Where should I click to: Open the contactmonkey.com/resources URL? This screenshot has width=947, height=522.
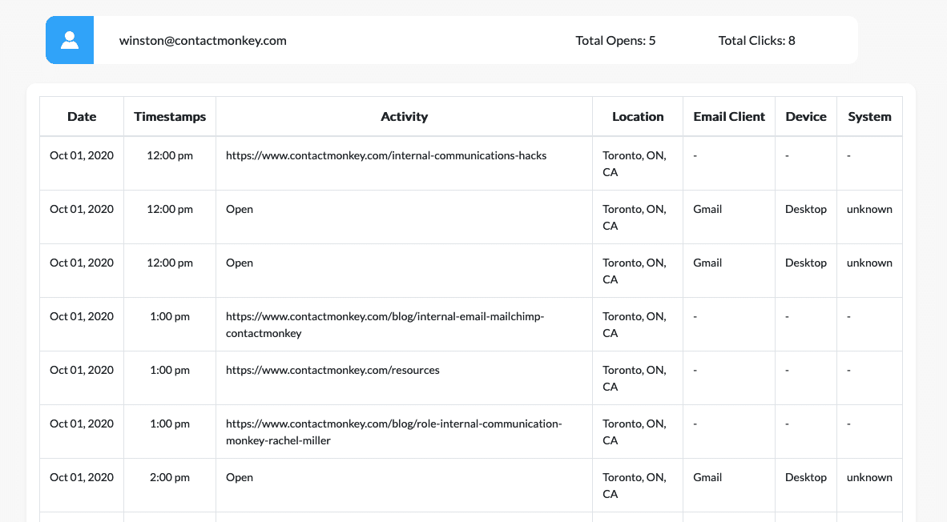tap(332, 370)
